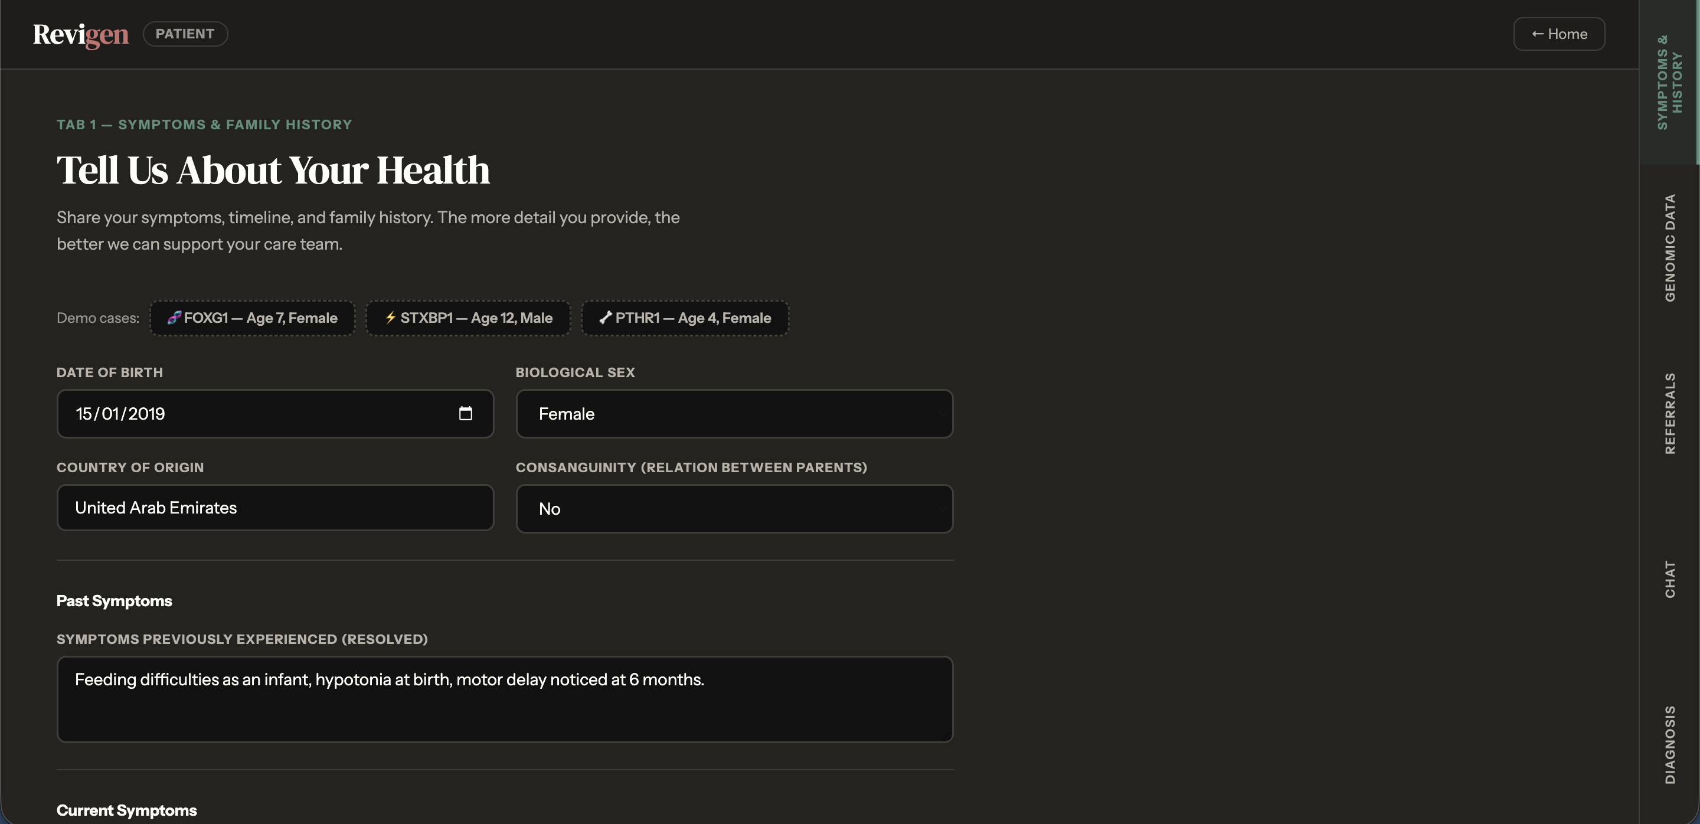This screenshot has height=824, width=1700.
Task: Switch to the Chat tab
Action: point(1669,579)
